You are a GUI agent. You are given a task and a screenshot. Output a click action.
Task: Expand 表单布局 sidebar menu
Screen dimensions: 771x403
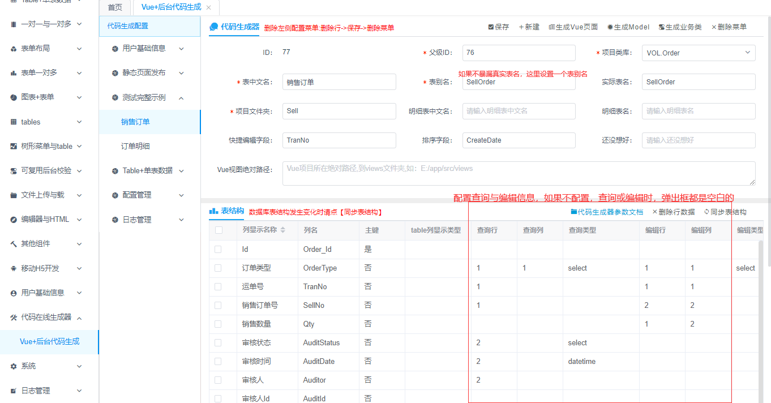(79, 49)
